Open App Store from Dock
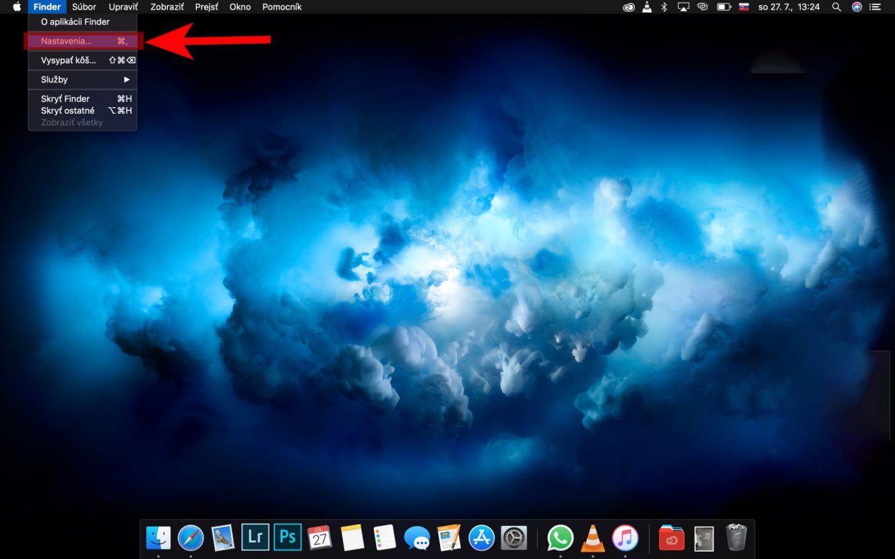895x559 pixels. [482, 537]
